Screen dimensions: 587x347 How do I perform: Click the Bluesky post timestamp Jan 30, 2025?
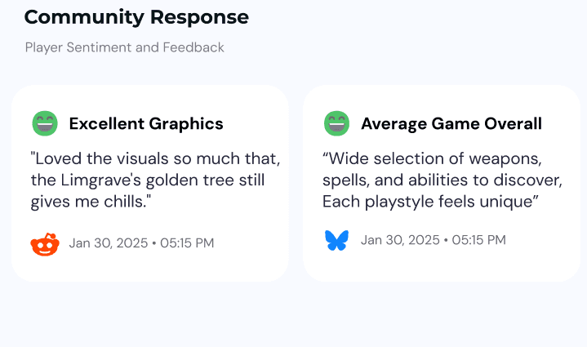click(400, 240)
